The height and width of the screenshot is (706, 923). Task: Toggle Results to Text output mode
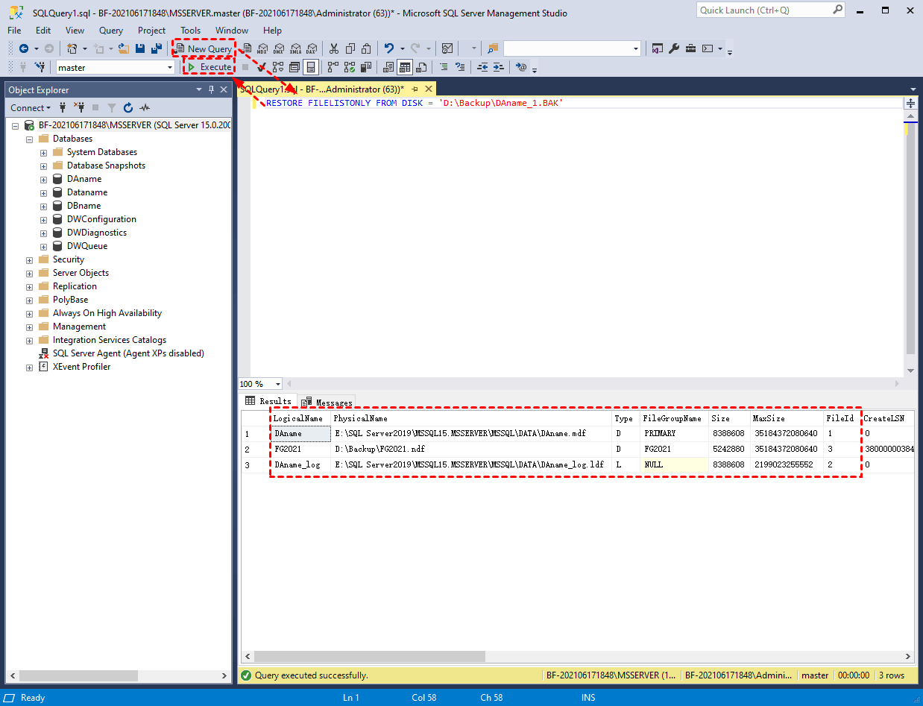388,67
